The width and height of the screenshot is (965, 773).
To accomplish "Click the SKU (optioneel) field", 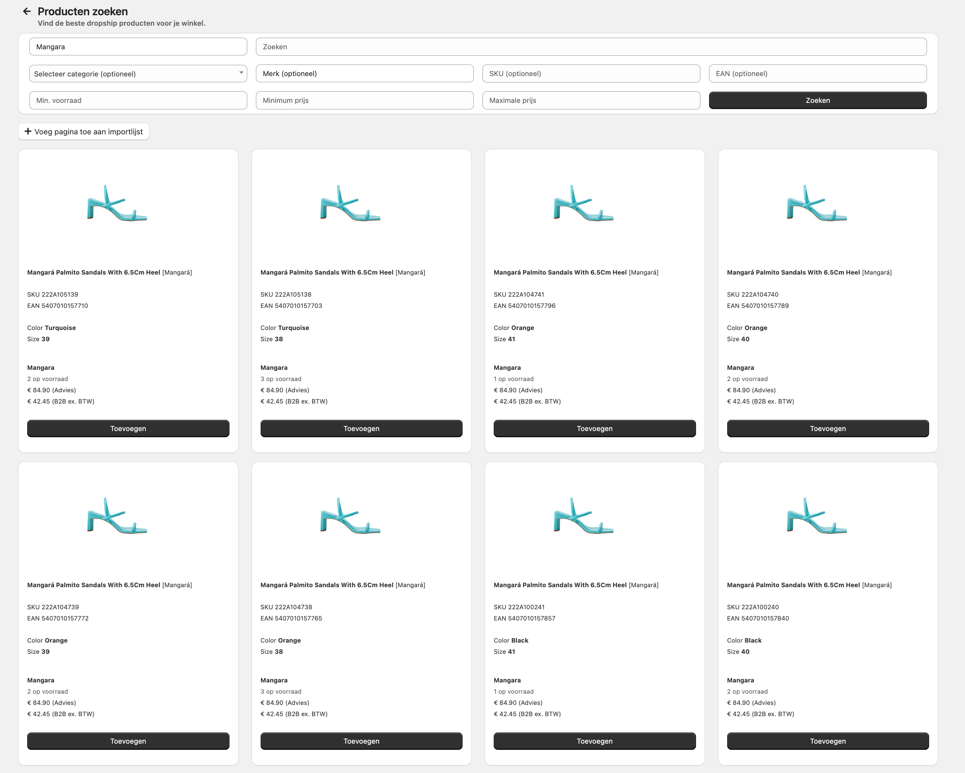I will coord(591,74).
